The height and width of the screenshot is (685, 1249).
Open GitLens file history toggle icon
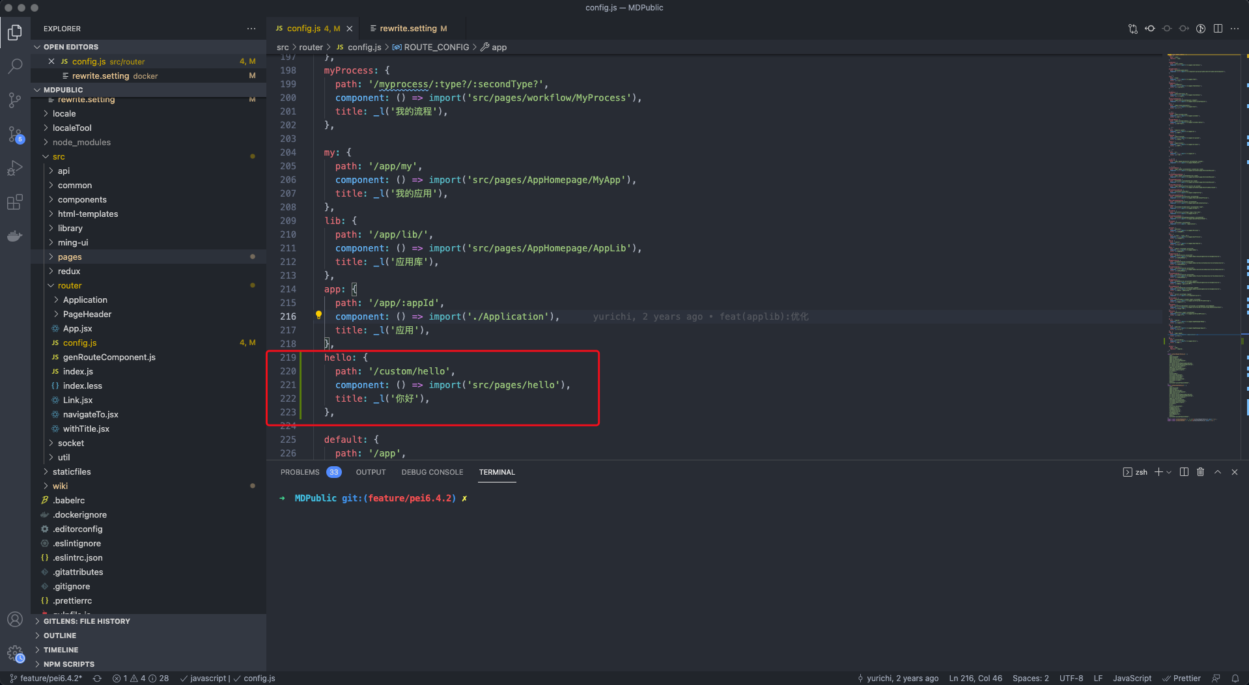point(1201,29)
